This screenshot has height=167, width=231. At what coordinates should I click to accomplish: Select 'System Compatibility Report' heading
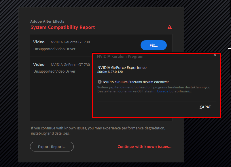click(63, 28)
